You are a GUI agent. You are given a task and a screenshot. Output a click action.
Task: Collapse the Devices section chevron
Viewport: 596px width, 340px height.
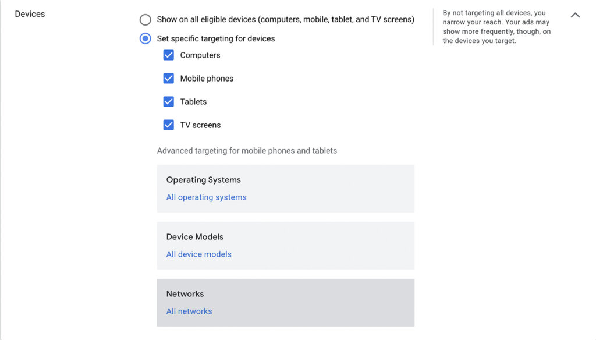(575, 15)
